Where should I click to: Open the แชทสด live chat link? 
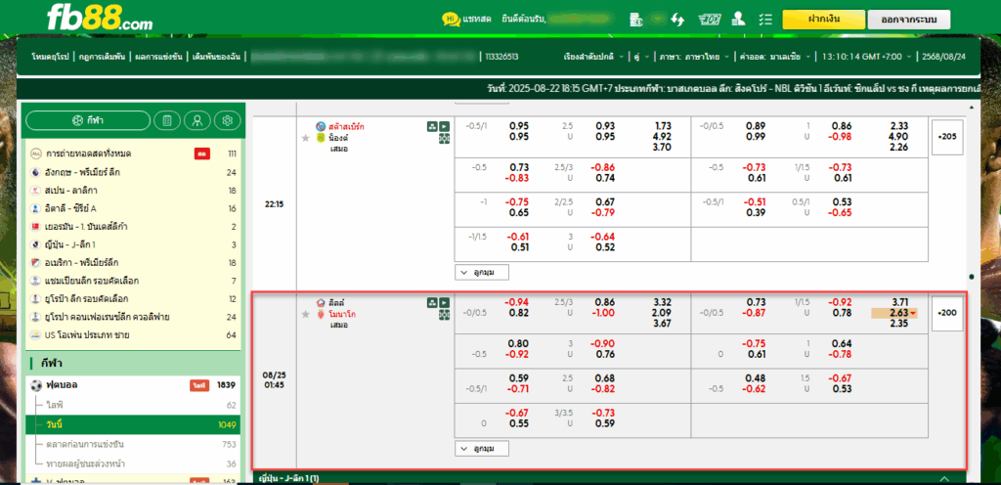pos(477,20)
